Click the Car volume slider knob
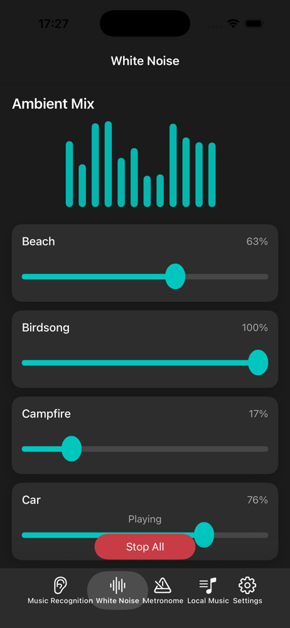 (204, 534)
